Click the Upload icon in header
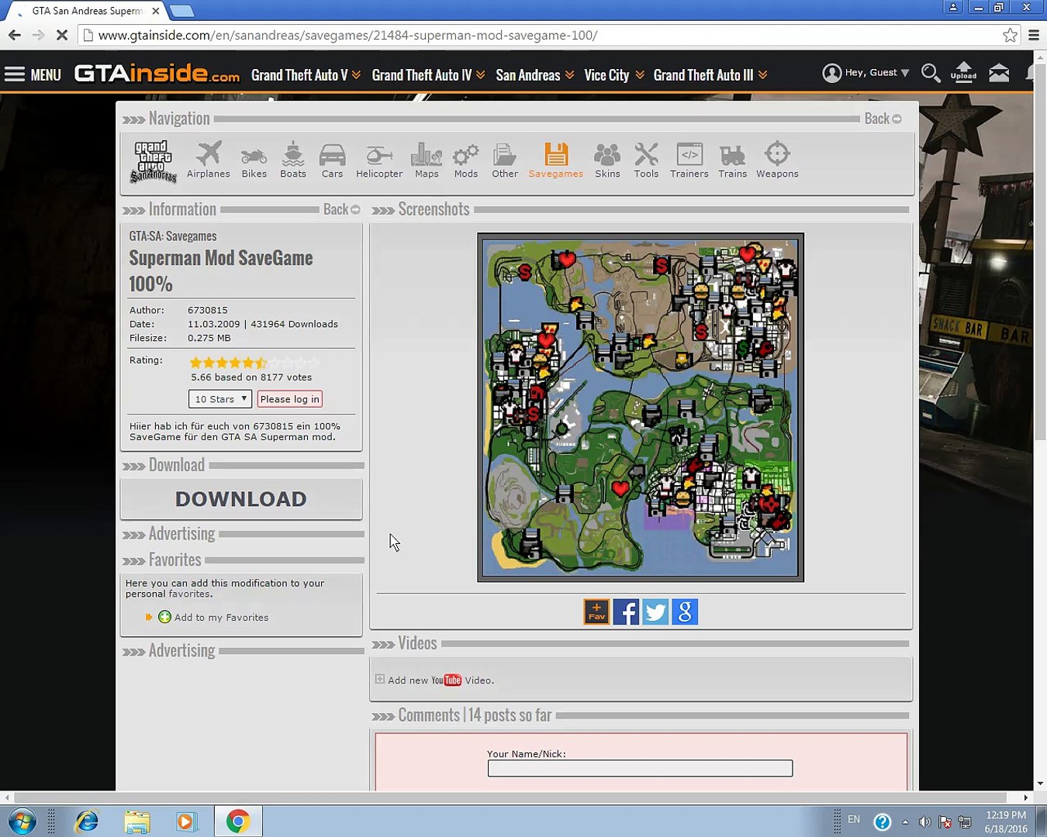 click(x=963, y=72)
